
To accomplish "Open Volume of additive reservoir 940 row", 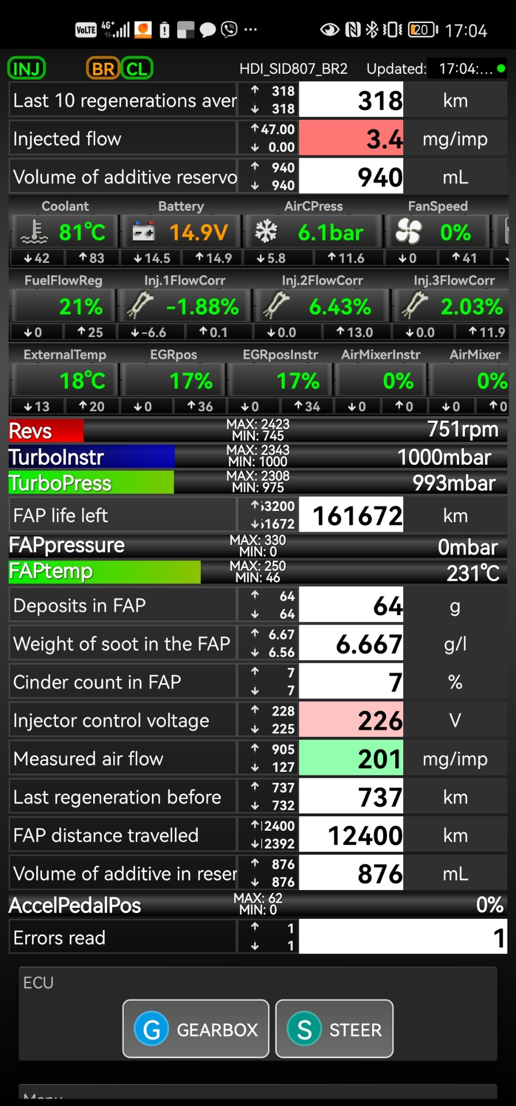I will point(258,177).
